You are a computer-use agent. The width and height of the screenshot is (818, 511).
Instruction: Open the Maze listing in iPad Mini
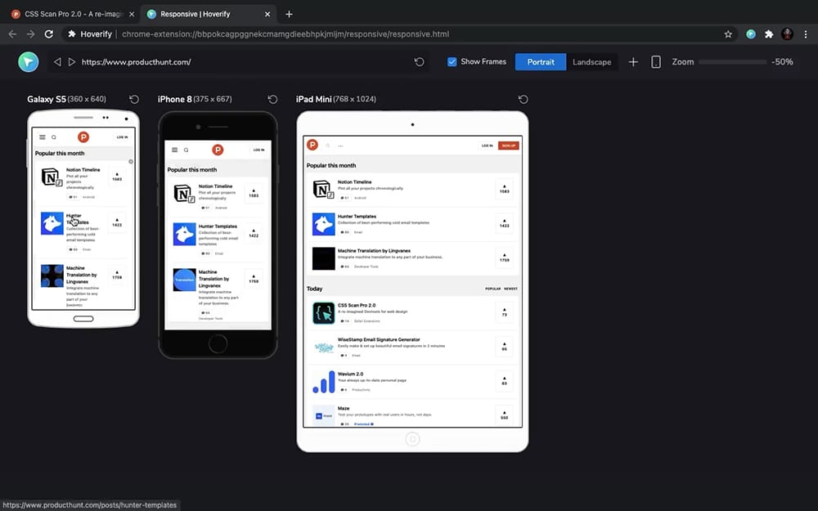[344, 408]
